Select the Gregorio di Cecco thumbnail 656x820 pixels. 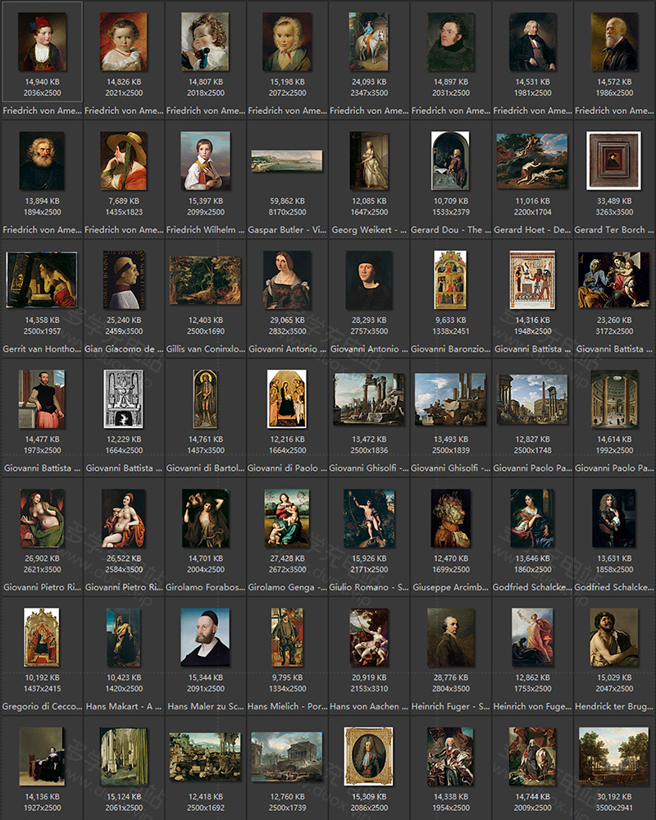tap(41, 637)
